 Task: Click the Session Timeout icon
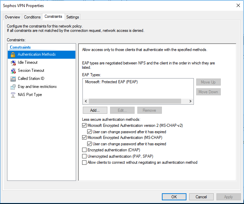pyautogui.click(x=13, y=71)
